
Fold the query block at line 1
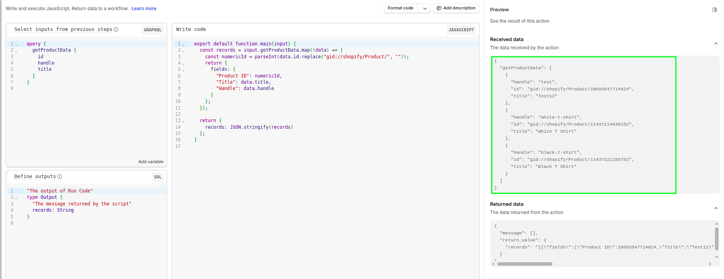[16, 44]
